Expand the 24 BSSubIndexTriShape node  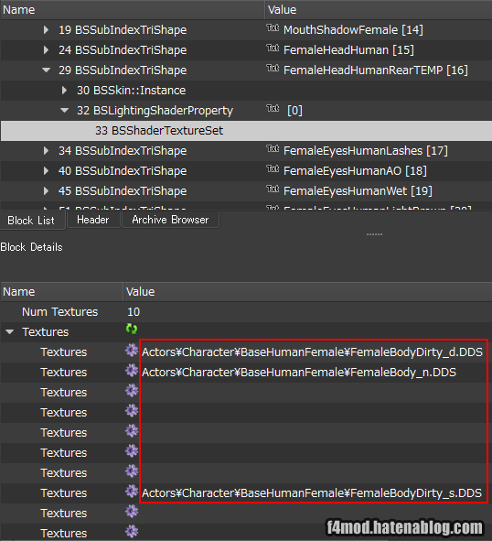point(46,50)
